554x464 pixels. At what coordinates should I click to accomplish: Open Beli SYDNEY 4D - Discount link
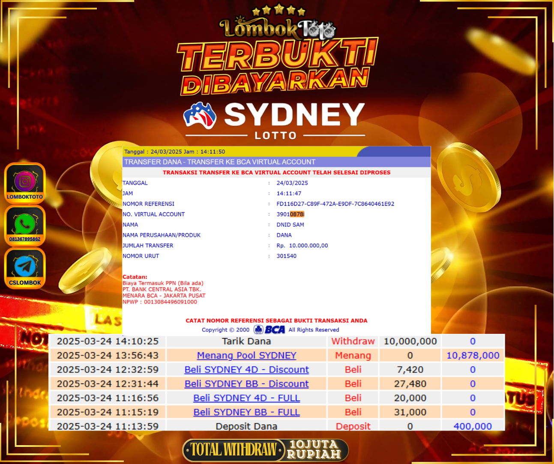tap(246, 369)
